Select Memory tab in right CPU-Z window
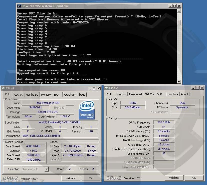The height and width of the screenshot is (185, 207). pos(149,94)
